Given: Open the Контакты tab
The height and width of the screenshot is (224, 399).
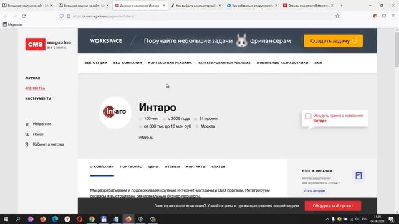Looking at the screenshot, I should click(196, 167).
